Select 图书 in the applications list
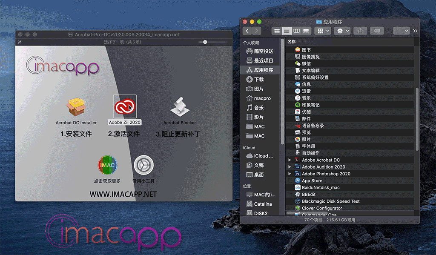Image resolution: width=436 pixels, height=255 pixels. pyautogui.click(x=350, y=50)
